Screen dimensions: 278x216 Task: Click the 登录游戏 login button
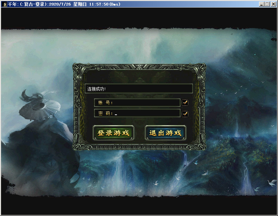coord(113,133)
